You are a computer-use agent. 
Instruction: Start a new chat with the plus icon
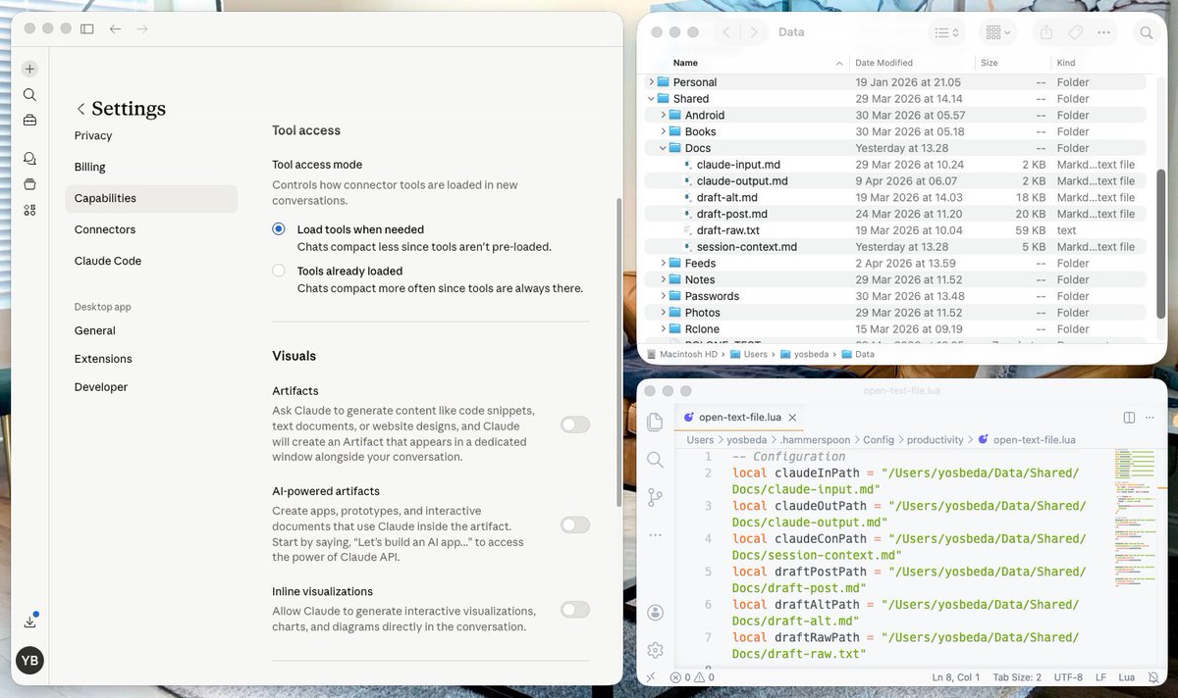pos(29,69)
